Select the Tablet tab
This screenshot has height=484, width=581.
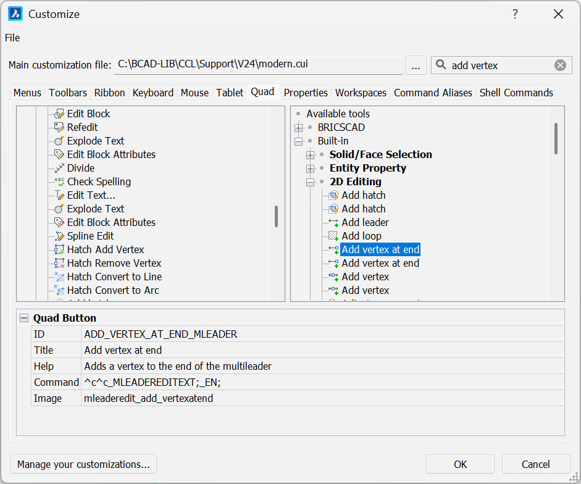click(x=230, y=93)
